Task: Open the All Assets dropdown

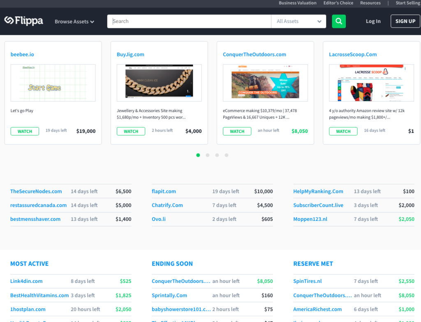Action: coord(298,21)
